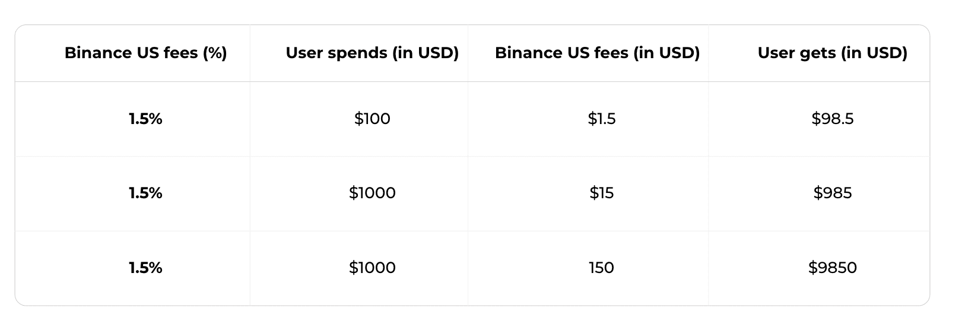Screen dimensions: 965x330
Task: Select the $15 fee cell
Action: [x=601, y=193]
